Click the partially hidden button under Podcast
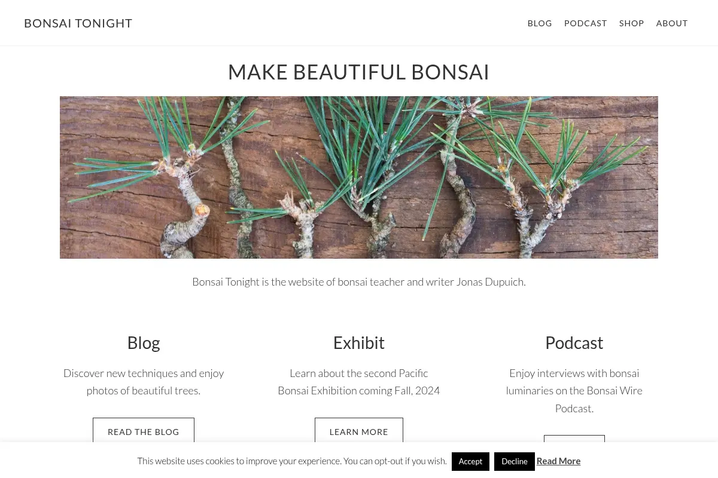This screenshot has height=478, width=718. (x=574, y=439)
